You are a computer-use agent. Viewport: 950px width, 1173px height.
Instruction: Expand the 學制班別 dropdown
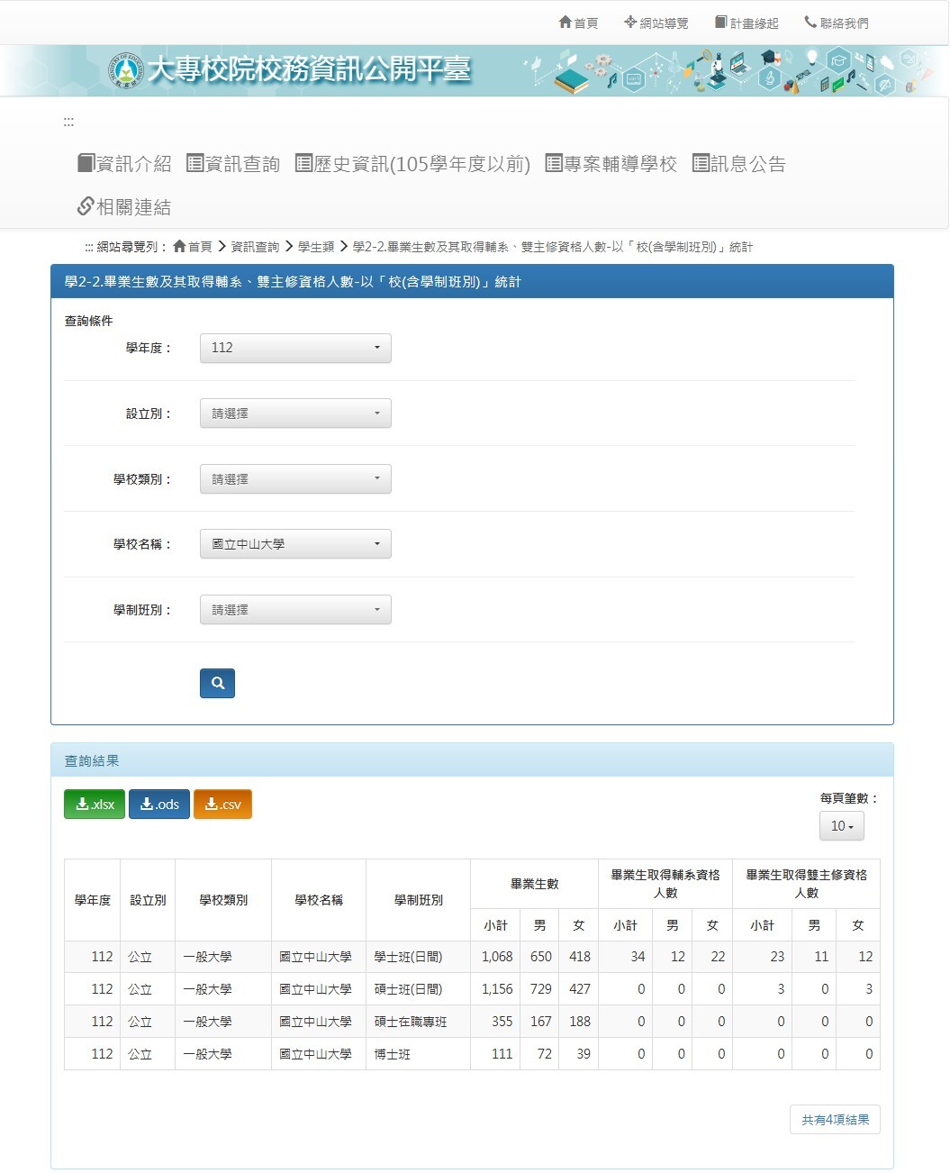(295, 610)
